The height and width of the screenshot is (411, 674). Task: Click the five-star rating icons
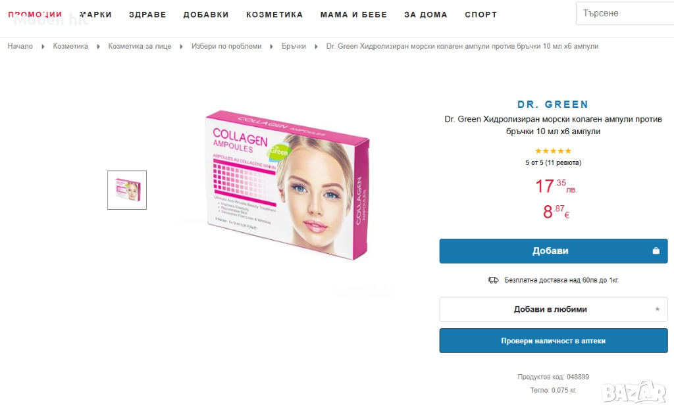tap(553, 151)
